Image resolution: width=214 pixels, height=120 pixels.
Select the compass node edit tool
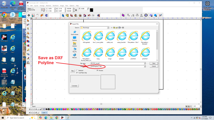coord(28,29)
